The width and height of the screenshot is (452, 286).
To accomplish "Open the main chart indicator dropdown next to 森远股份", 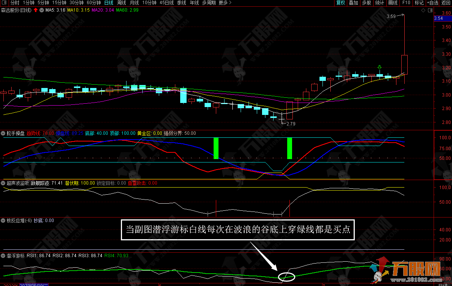I will [x=41, y=10].
